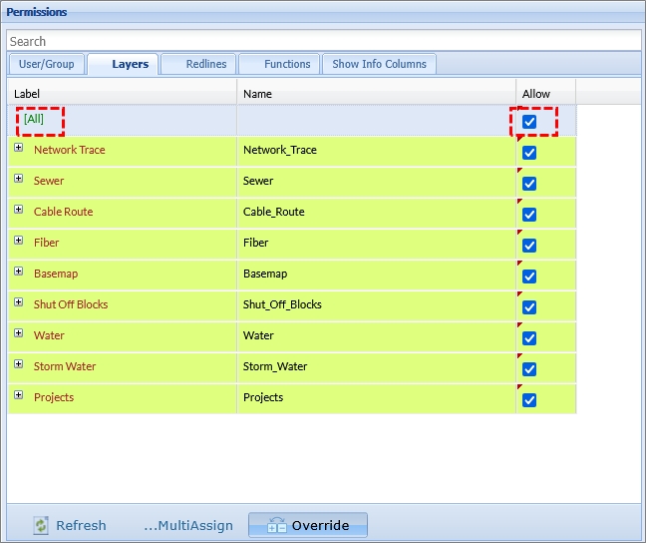
Task: Expand the Storm Water layer node
Action: (18, 364)
